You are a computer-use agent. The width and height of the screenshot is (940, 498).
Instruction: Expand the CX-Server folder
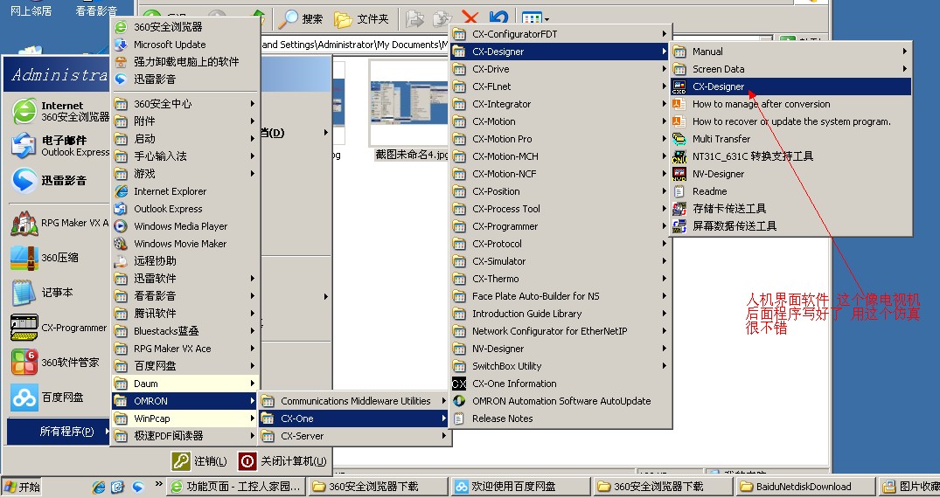(302, 436)
